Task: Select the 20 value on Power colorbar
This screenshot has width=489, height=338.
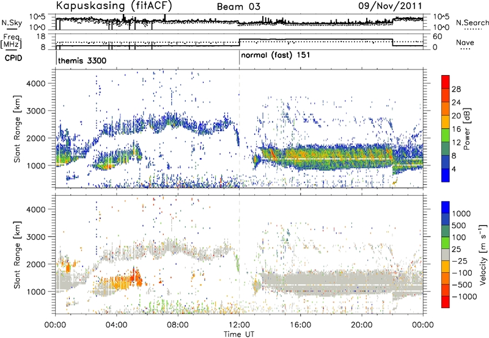Action: tap(456, 116)
